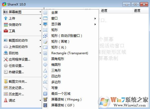Click the gear icon for 任务设置
150x109 pixels.
coord(6,66)
